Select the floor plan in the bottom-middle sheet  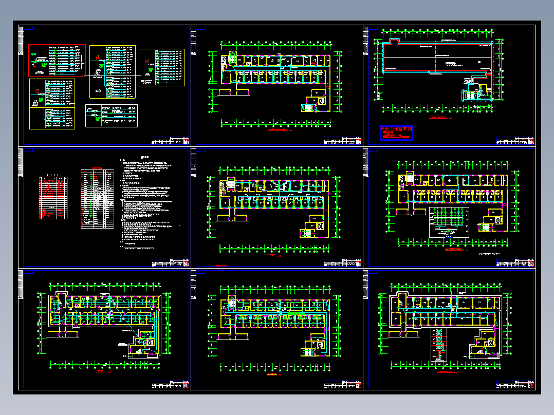pyautogui.click(x=275, y=328)
